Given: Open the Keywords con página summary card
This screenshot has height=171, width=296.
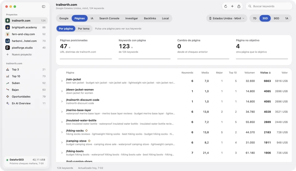Looking at the screenshot, I should pos(144,49).
